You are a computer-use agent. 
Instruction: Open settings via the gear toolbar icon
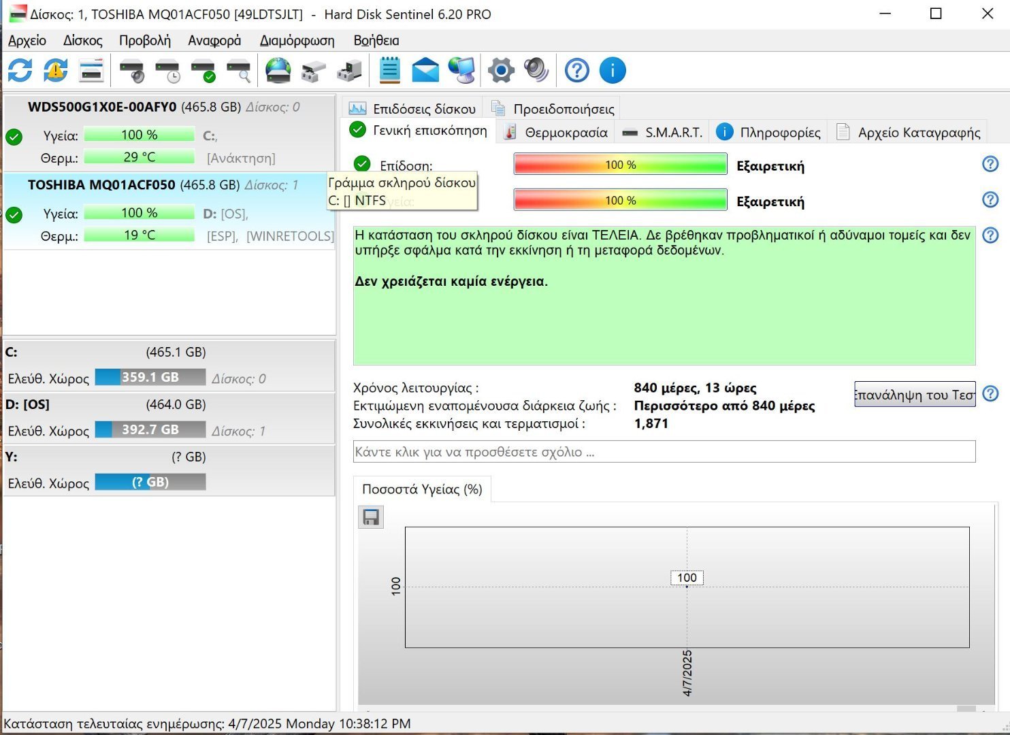[x=502, y=70]
